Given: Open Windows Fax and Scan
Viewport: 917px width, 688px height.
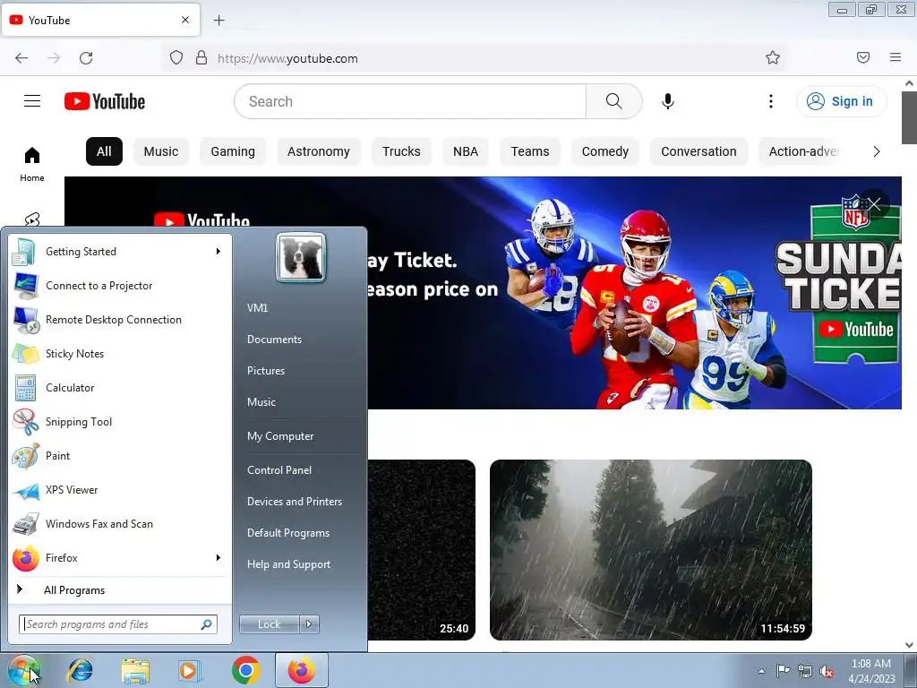Looking at the screenshot, I should pos(119,523).
